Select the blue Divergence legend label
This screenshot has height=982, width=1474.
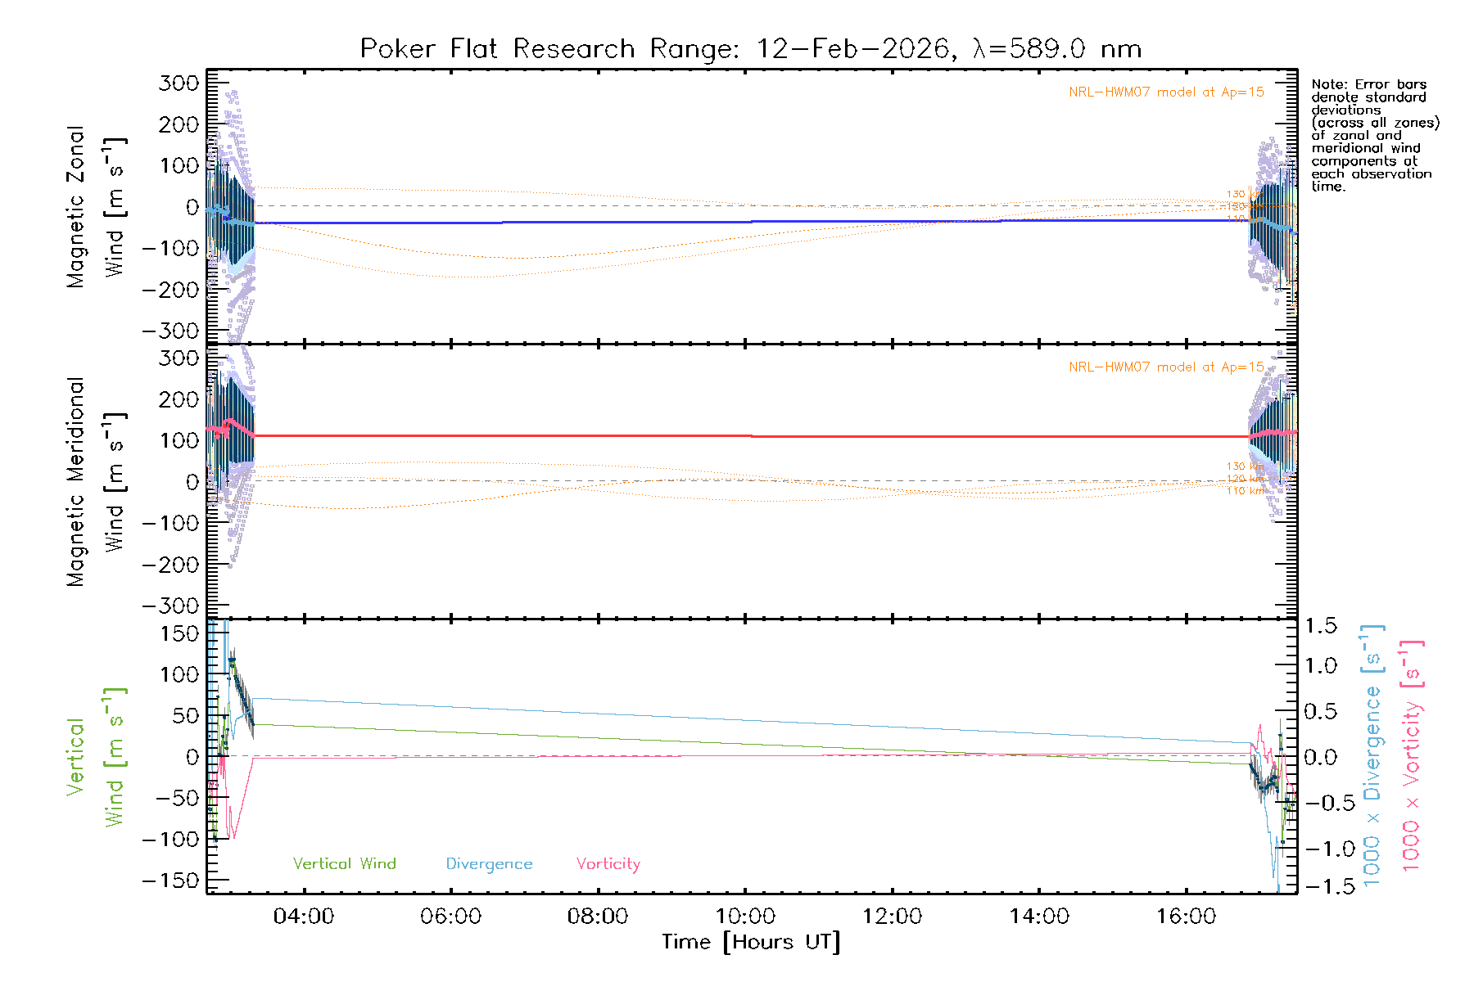[x=489, y=863]
